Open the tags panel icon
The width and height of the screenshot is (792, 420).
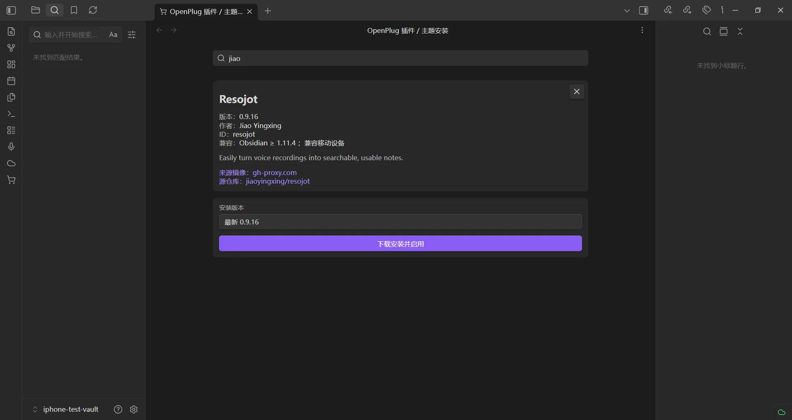click(707, 10)
